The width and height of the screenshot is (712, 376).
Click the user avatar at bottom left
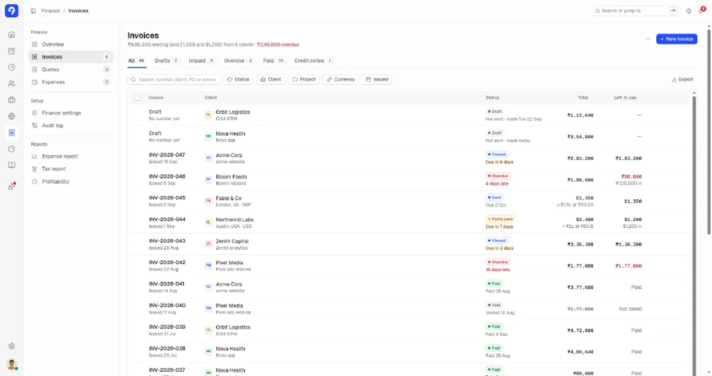(11, 364)
